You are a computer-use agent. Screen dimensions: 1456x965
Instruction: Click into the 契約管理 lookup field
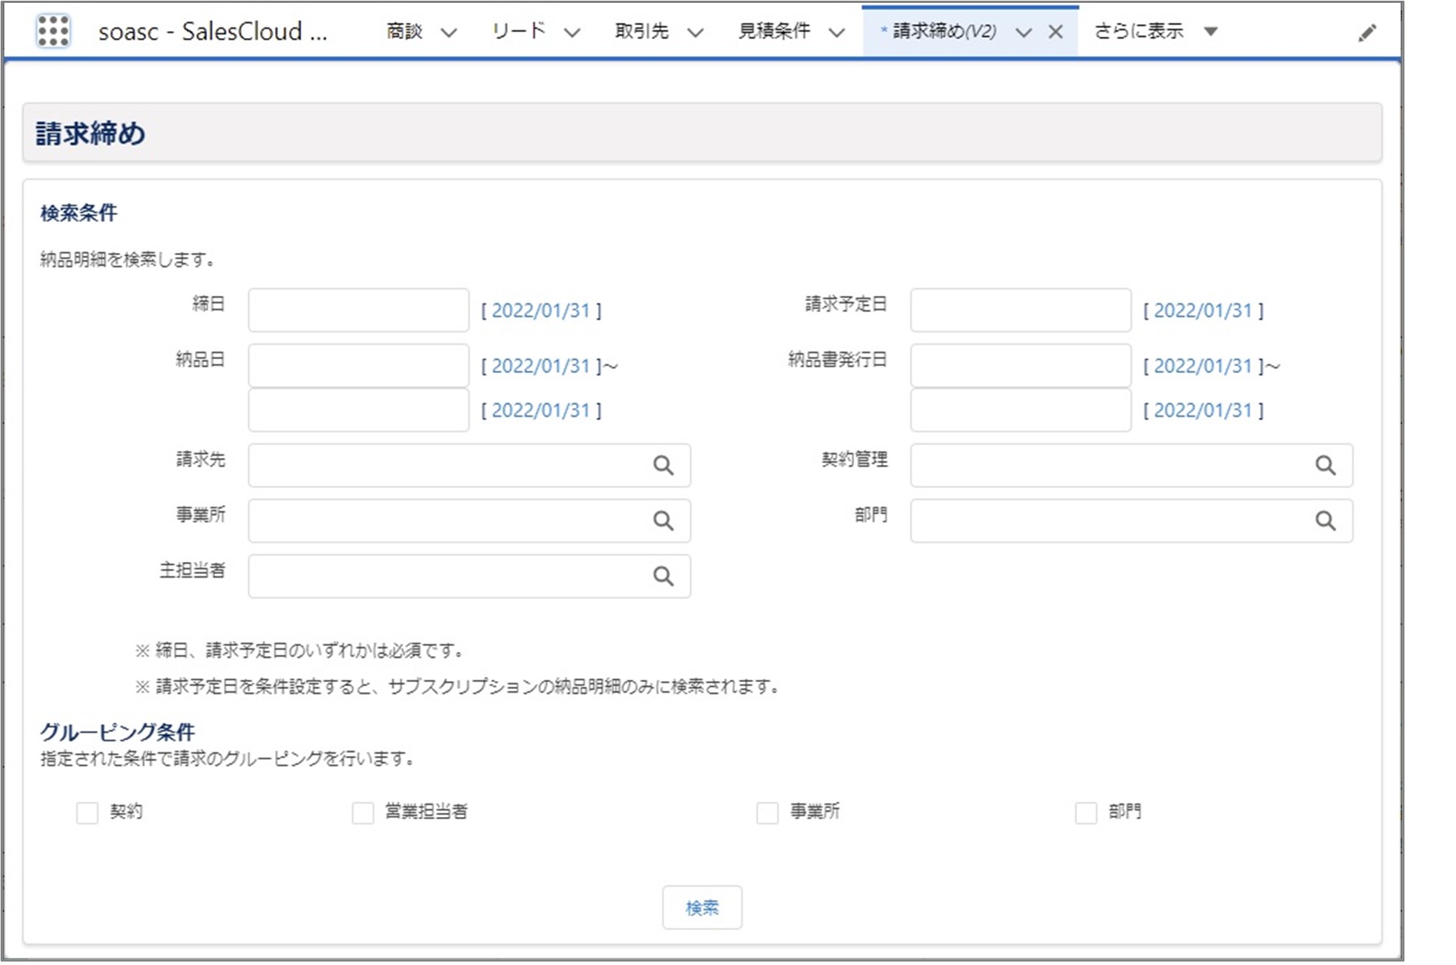coord(1131,465)
